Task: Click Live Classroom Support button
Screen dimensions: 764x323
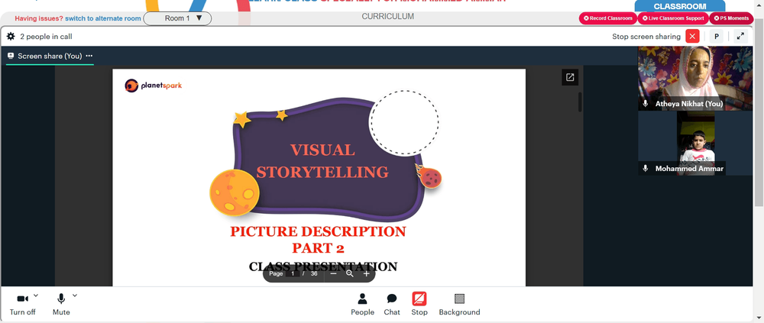Action: (x=673, y=18)
